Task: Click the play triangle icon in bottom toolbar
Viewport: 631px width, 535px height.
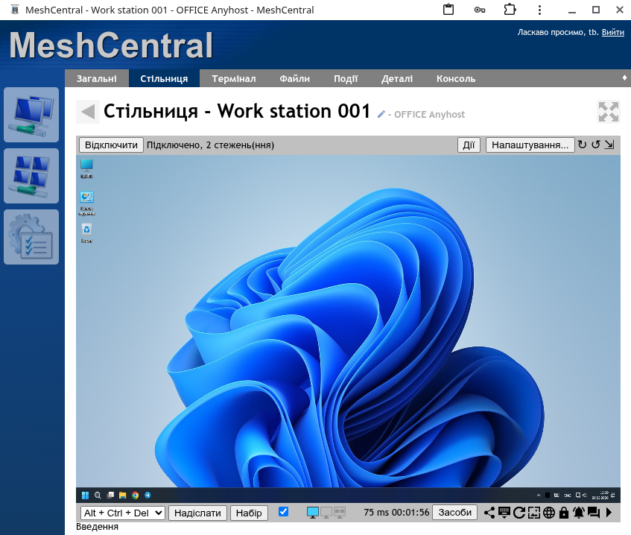Action: click(609, 513)
